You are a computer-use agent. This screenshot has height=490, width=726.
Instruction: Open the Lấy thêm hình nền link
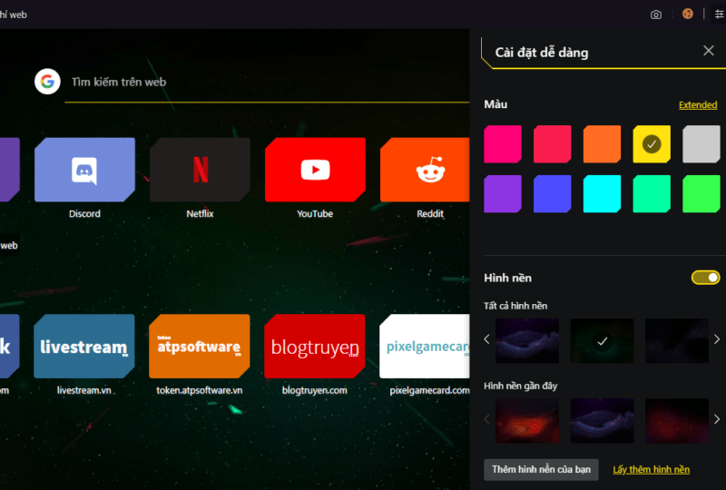(651, 470)
